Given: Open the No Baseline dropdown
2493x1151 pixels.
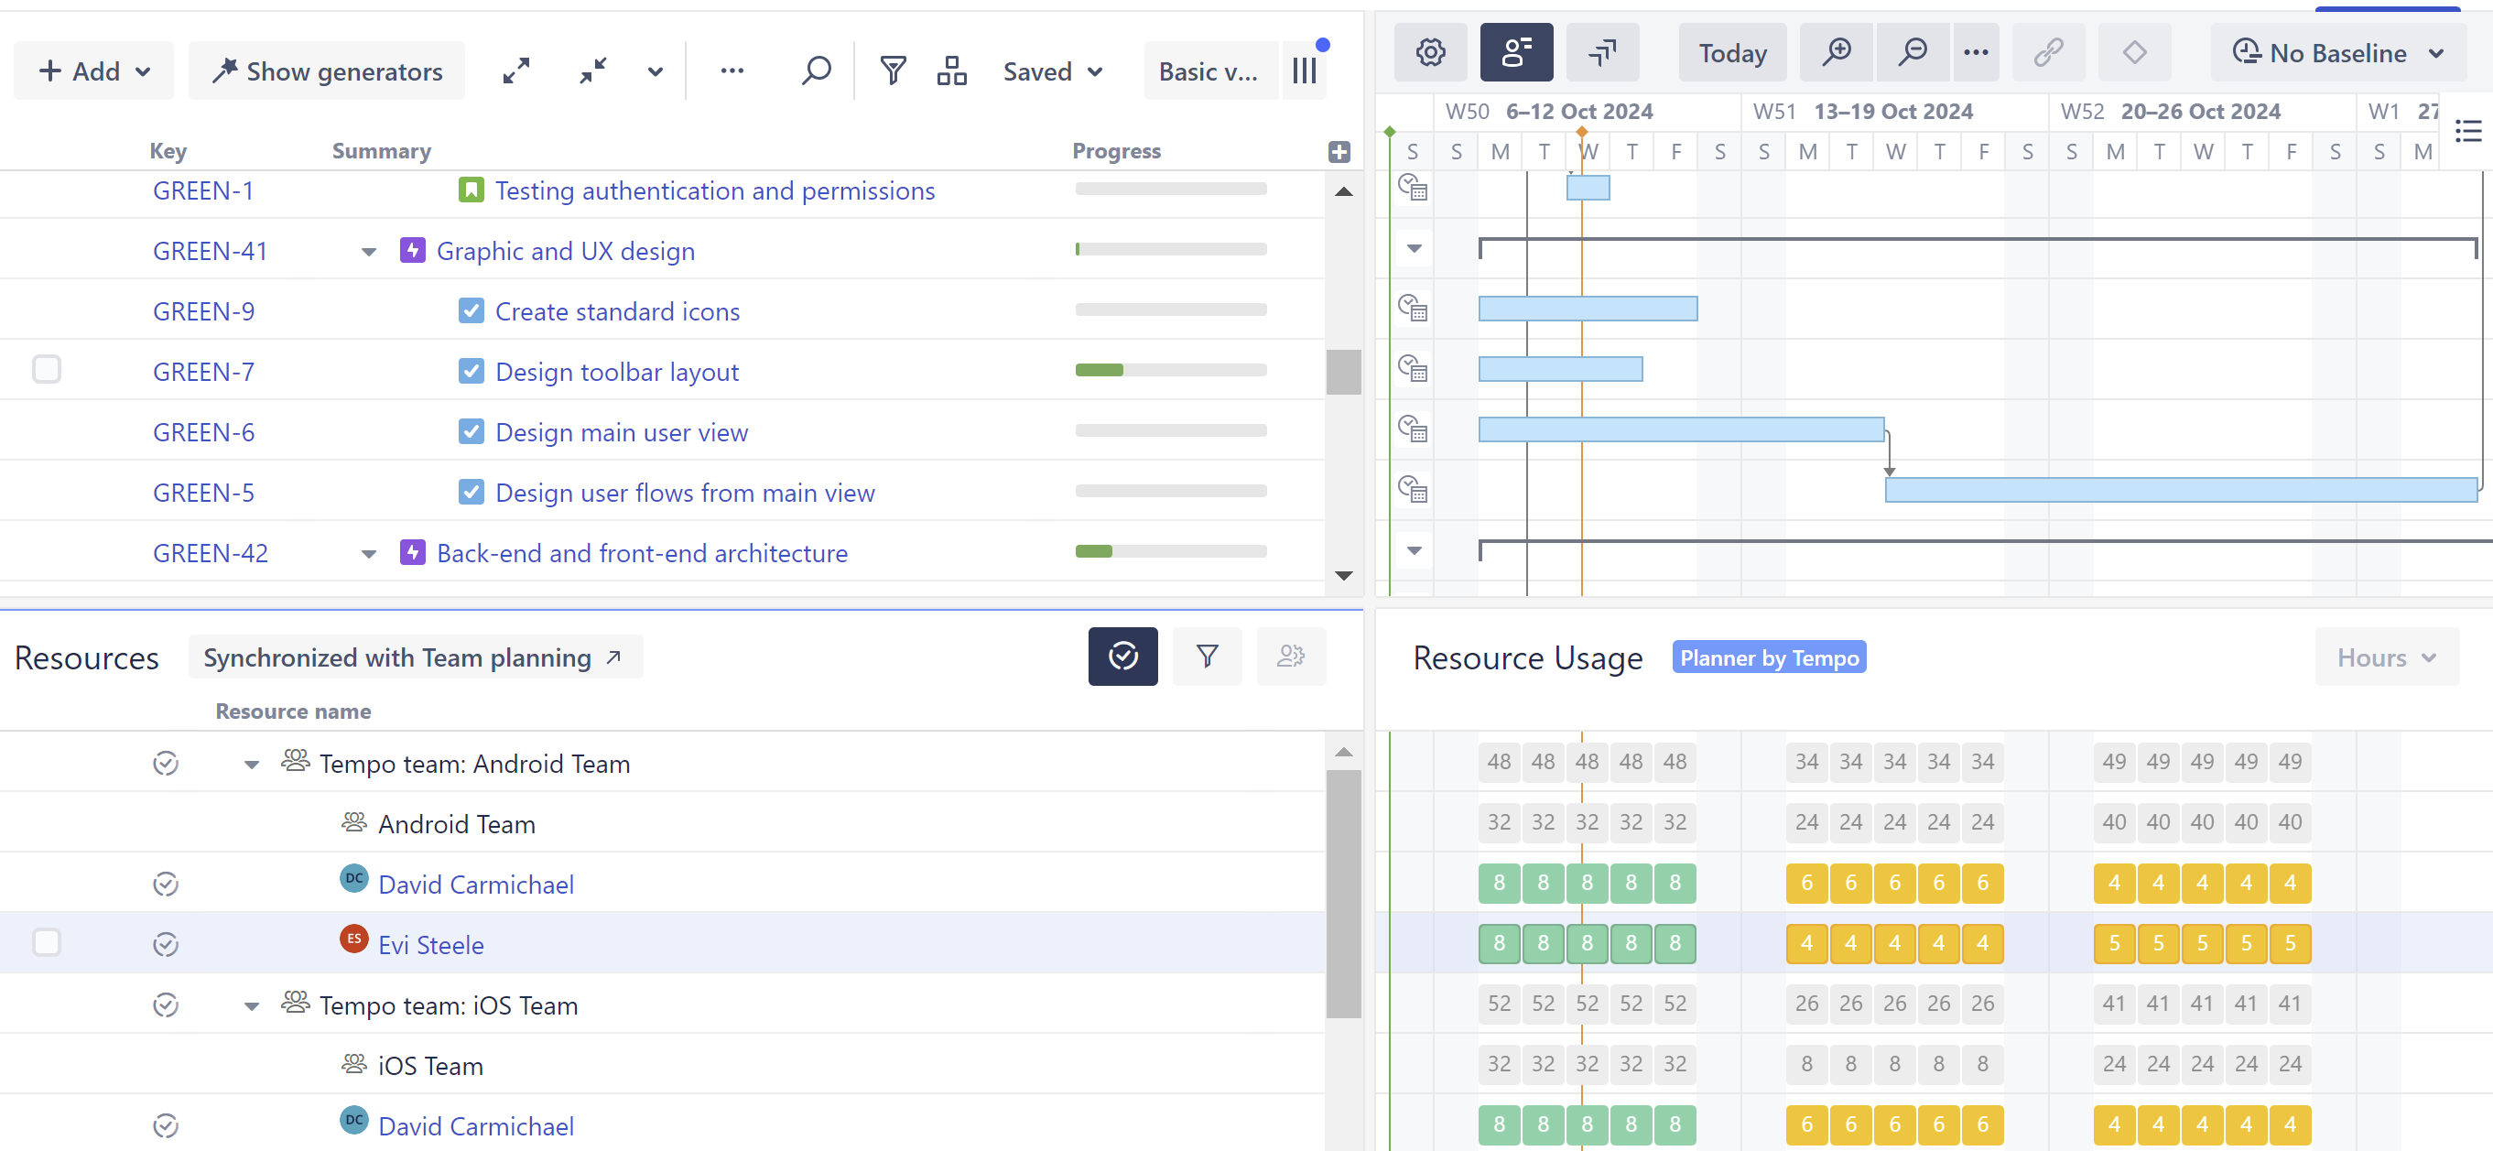Looking at the screenshot, I should (x=2336, y=52).
